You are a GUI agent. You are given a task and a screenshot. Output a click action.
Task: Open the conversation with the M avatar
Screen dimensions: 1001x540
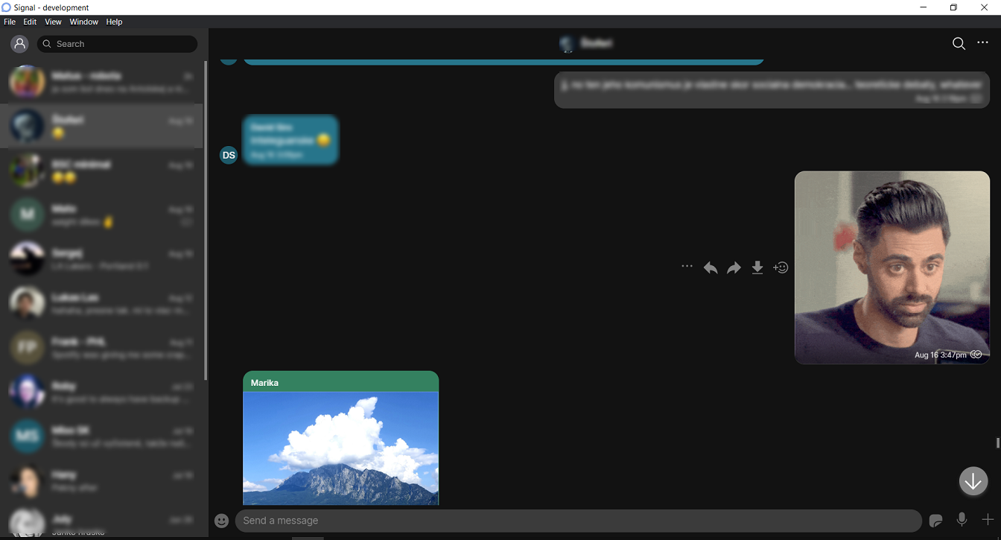(x=102, y=215)
